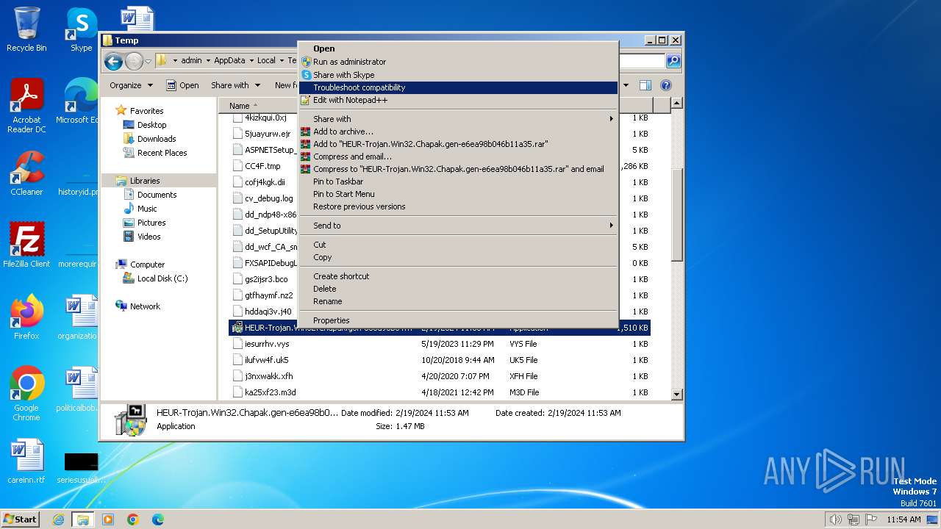This screenshot has height=529, width=941.
Task: Click Chrome icon in taskbar
Action: pyautogui.click(x=132, y=519)
